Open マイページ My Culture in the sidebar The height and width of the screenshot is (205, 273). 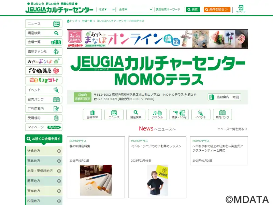pos(44,127)
